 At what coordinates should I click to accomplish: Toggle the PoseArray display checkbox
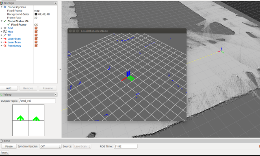[36, 46]
